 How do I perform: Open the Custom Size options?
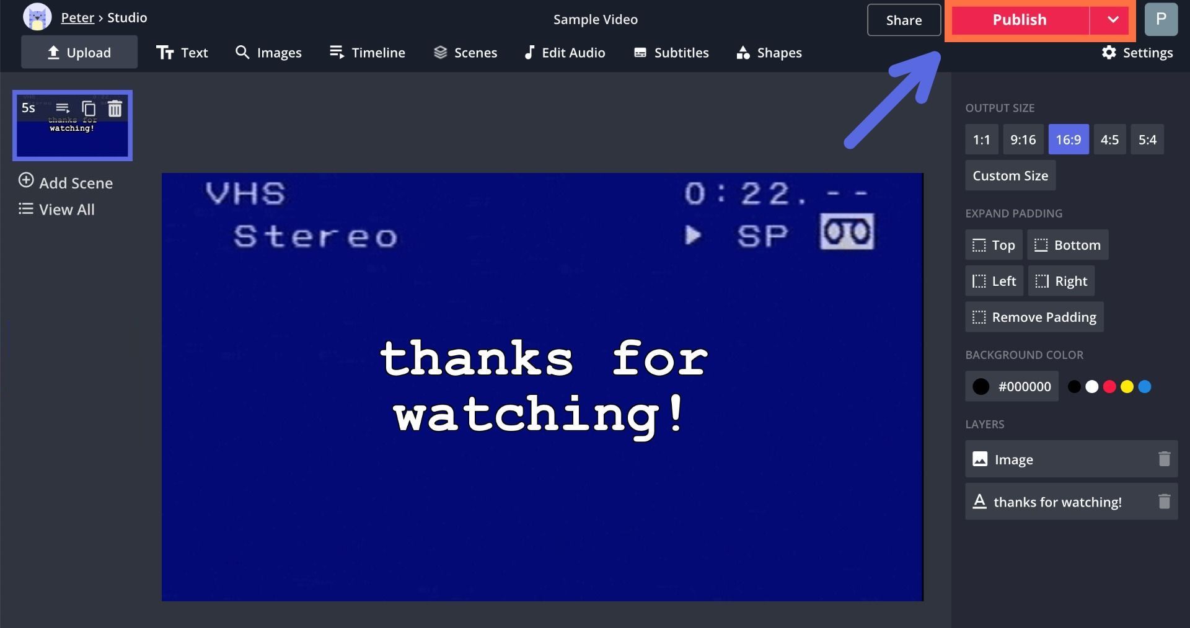tap(1010, 175)
